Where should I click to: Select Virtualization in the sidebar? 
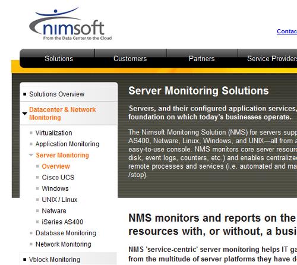(53, 133)
